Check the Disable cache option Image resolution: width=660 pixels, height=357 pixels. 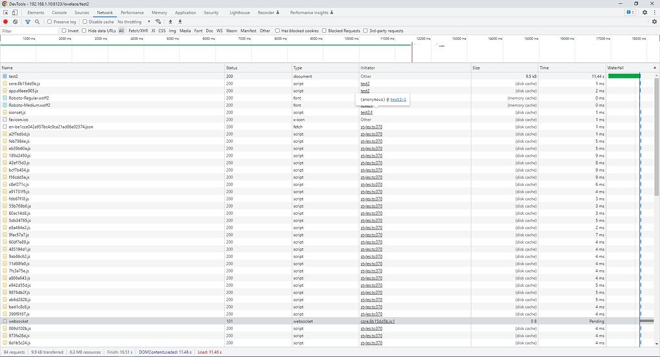(86, 22)
